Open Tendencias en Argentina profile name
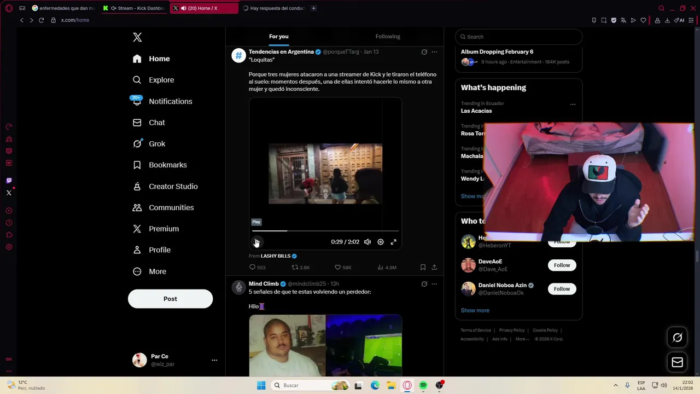 tap(281, 52)
